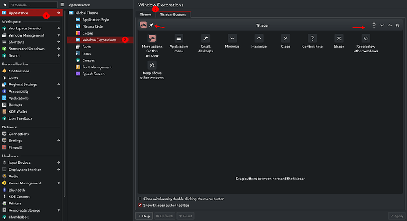
Task: Click the Apply button
Action: click(396, 216)
